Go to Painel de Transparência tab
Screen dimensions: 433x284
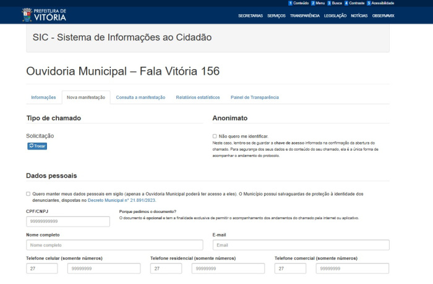[255, 98]
